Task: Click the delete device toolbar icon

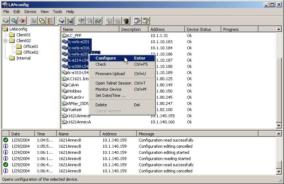Action: [23, 21]
